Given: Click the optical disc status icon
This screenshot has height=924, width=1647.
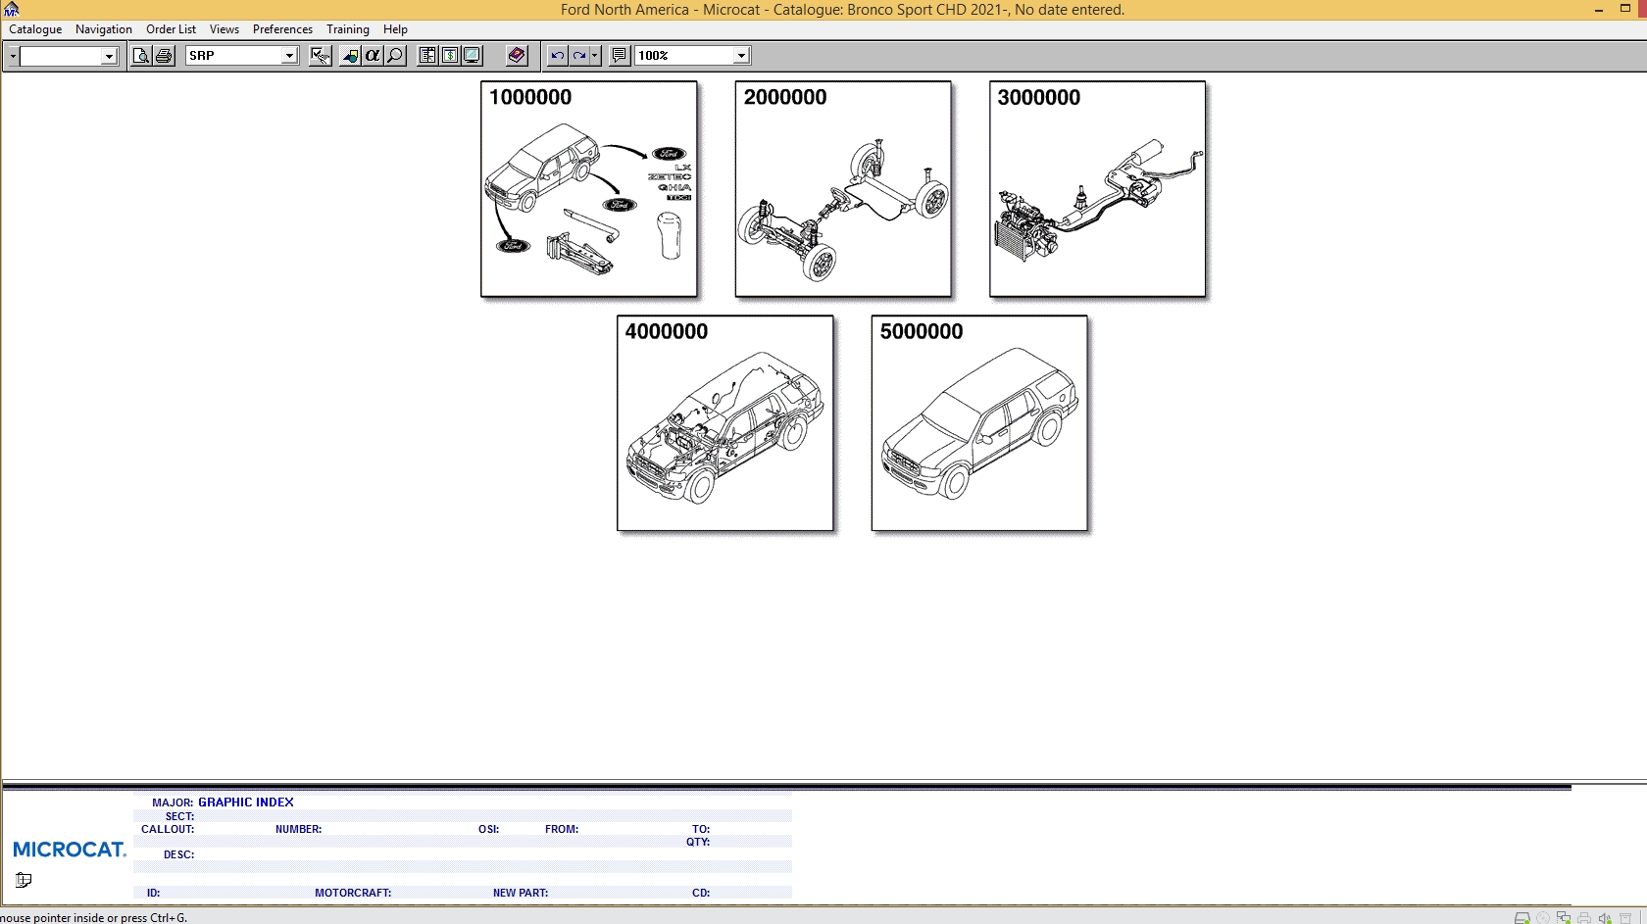Looking at the screenshot, I should tap(1543, 917).
